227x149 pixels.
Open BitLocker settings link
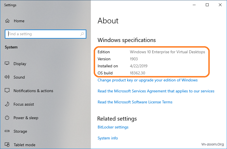click(113, 127)
